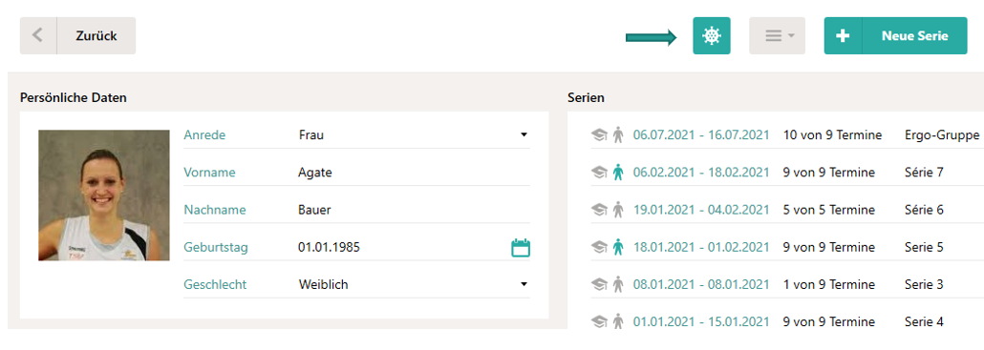Open series 06.02.2021 - 18.02.2021
The image size is (984, 350).
tap(701, 173)
